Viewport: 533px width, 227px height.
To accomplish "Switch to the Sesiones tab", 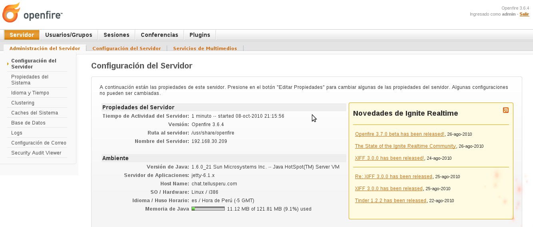I will [116, 35].
